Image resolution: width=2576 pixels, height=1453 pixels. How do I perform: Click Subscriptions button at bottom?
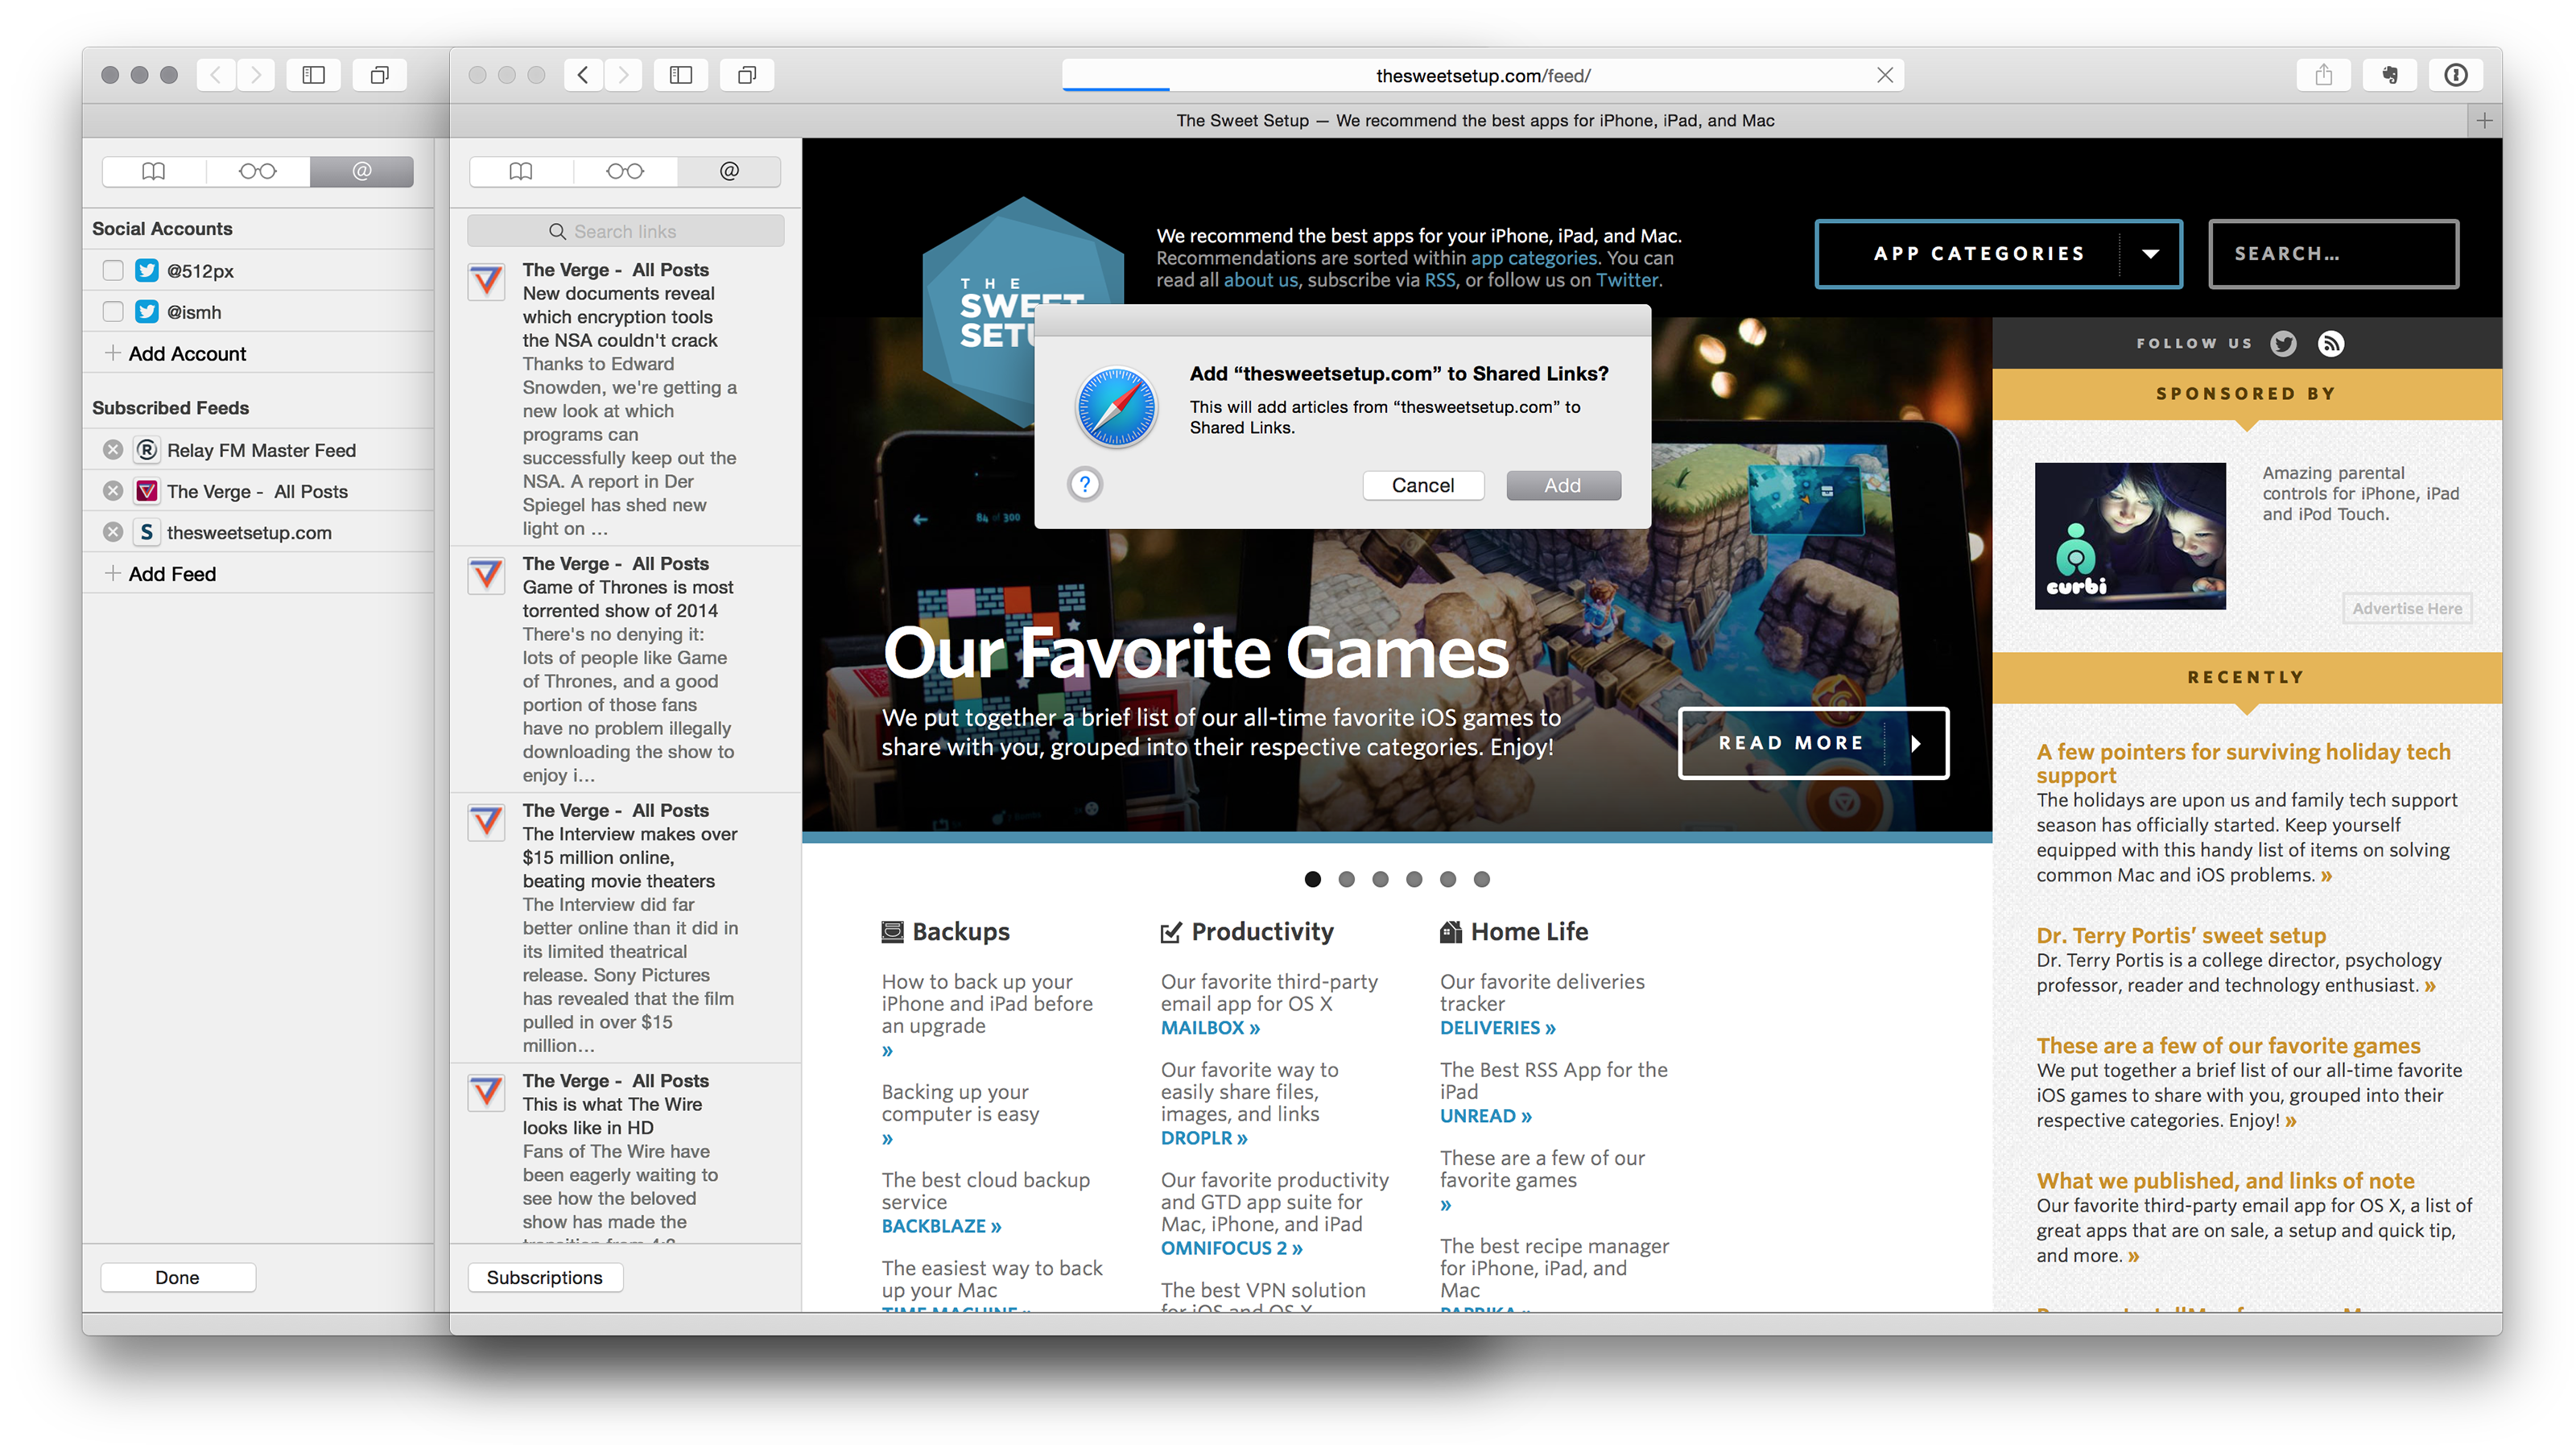pos(545,1278)
